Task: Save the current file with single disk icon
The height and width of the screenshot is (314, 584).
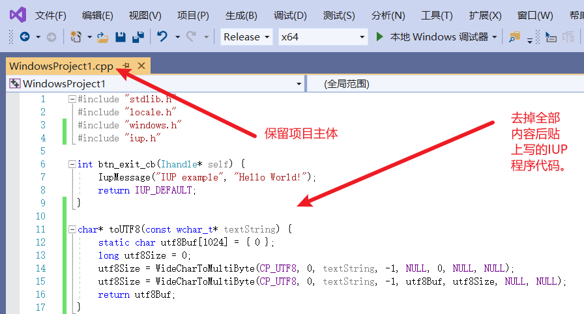Action: pyautogui.click(x=121, y=37)
